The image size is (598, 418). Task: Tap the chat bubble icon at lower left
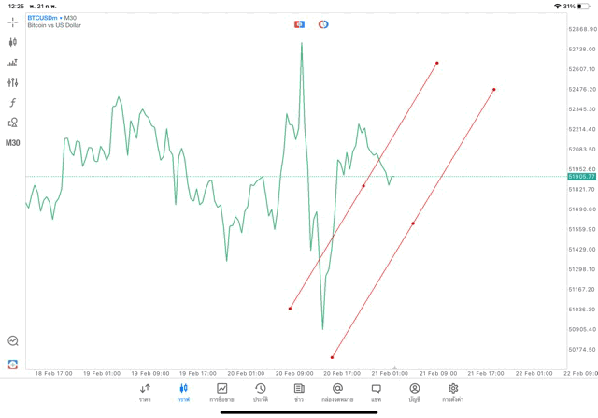click(x=13, y=341)
